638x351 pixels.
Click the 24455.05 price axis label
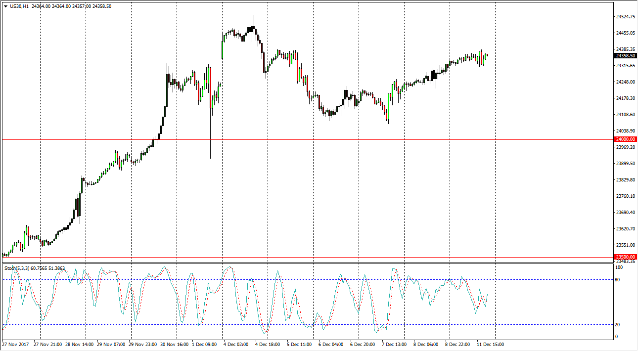tap(626, 33)
